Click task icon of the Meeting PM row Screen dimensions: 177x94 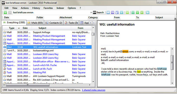click(5, 72)
